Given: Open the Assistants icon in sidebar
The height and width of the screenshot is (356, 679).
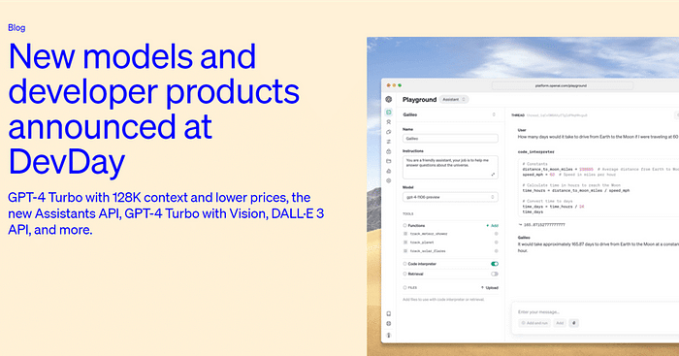Looking at the screenshot, I should point(388,122).
